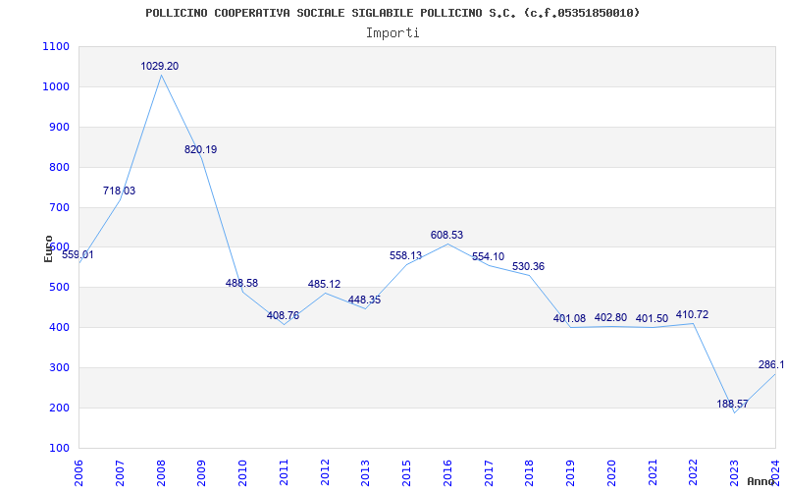Select the 558.13 data label
Screen dimensions: 785x491
pos(405,255)
